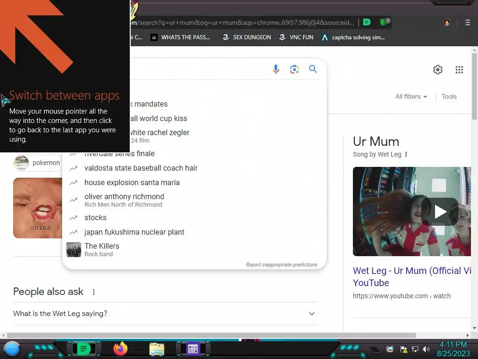Submit search with the magnifying glass icon
478x359 pixels.
tap(313, 69)
